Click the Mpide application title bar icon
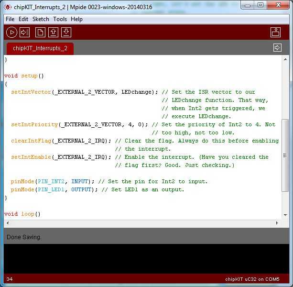Viewport: 293px width, 287px height. tap(8, 7)
